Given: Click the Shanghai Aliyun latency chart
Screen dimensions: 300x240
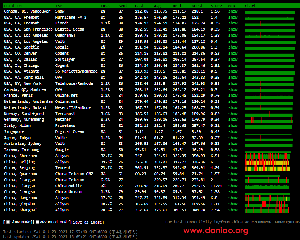Looking at the screenshot, I should 267,210.
